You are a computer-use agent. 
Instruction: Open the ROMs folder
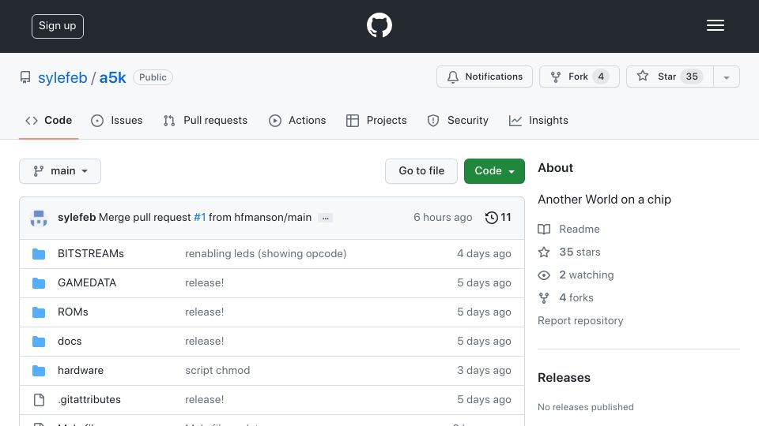click(73, 312)
